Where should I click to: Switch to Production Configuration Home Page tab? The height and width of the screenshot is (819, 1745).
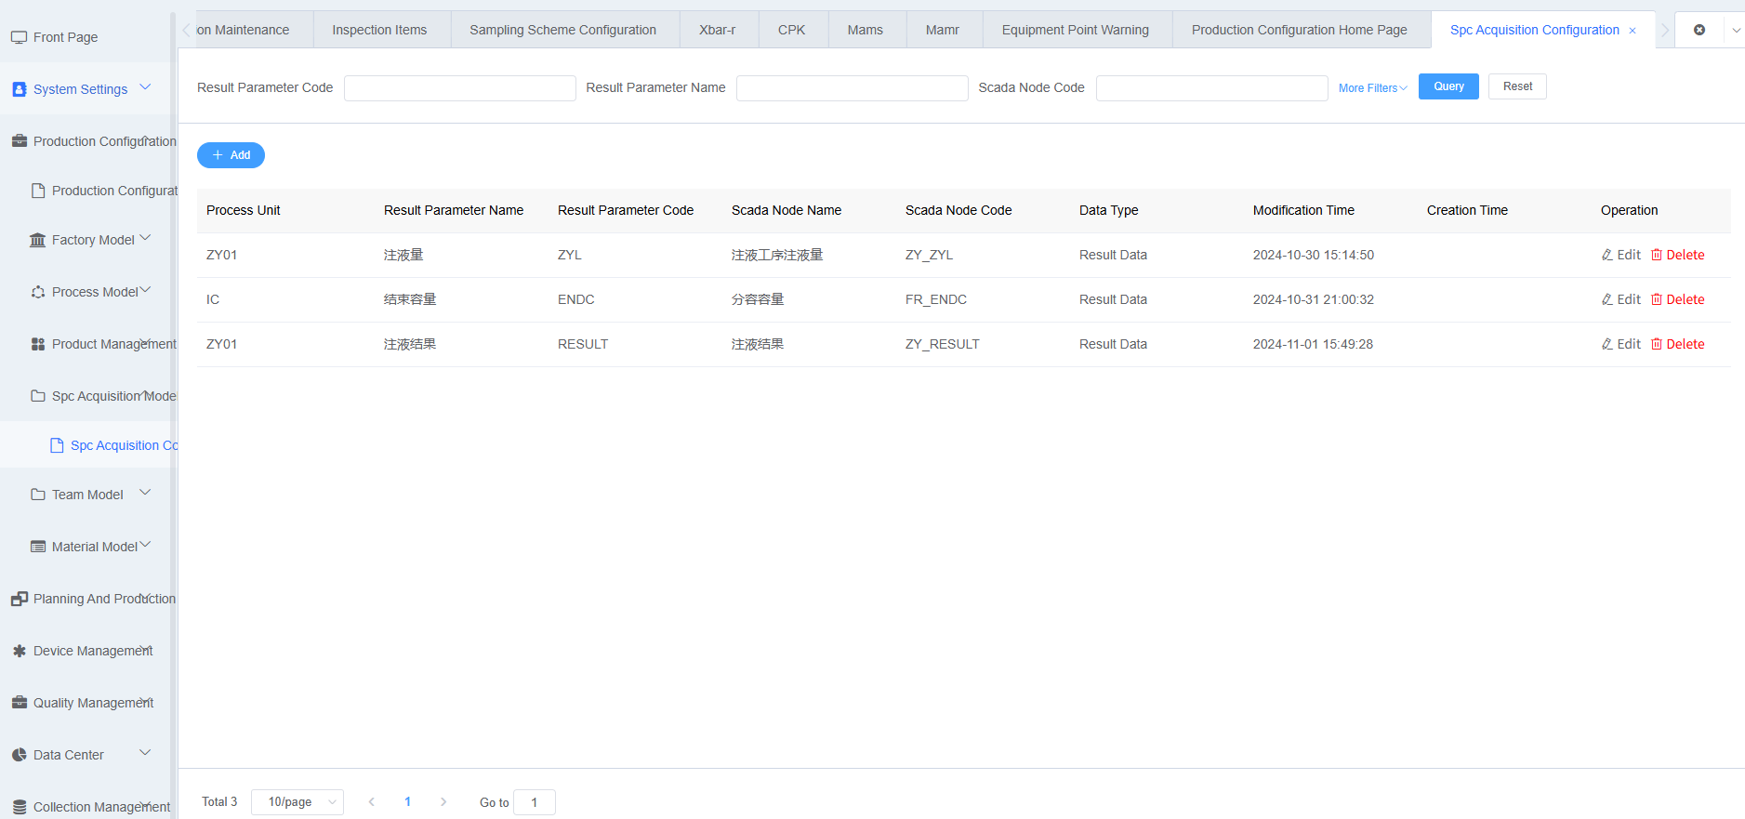1300,30
